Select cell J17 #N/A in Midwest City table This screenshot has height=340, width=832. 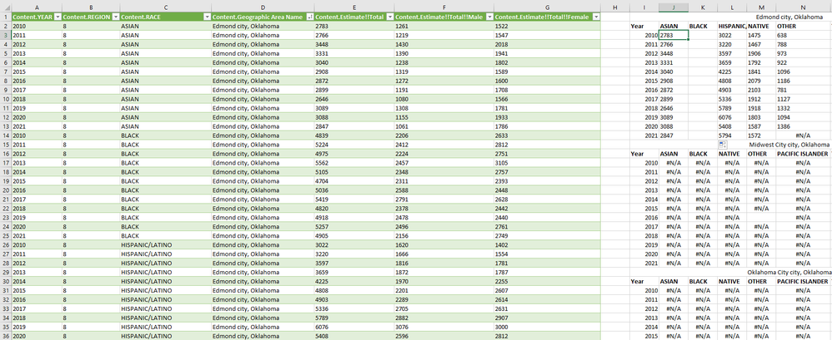(674, 162)
